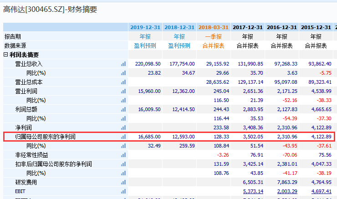Select the EBIT row label
This screenshot has height=199, width=337.
(20, 191)
